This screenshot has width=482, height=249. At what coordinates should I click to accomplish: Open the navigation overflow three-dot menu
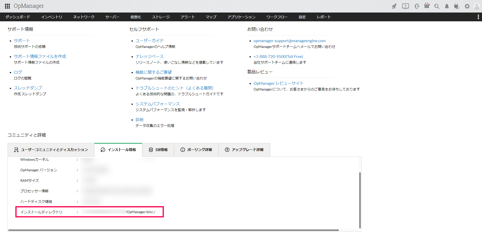[x=478, y=17]
